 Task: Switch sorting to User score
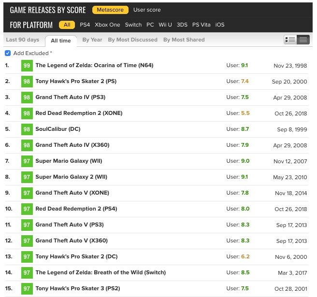pyautogui.click(x=147, y=10)
